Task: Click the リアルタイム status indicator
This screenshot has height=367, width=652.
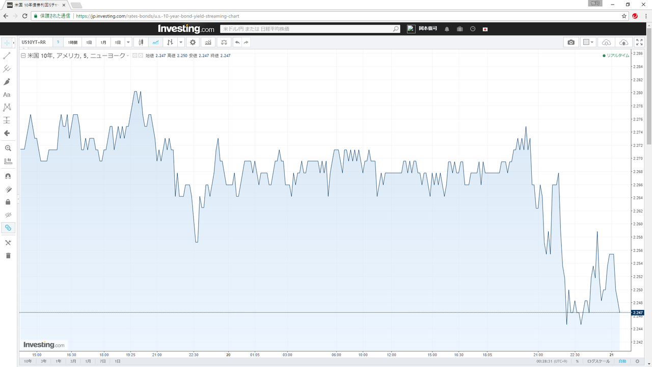Action: point(616,56)
